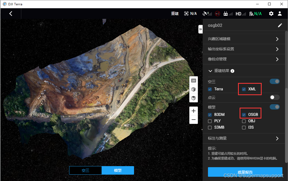
Task: Click the HD video link icon
Action: pos(241,14)
